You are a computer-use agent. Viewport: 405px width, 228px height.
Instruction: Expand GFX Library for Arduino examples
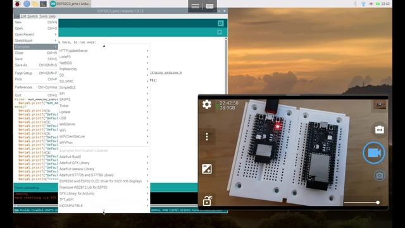click(104, 193)
